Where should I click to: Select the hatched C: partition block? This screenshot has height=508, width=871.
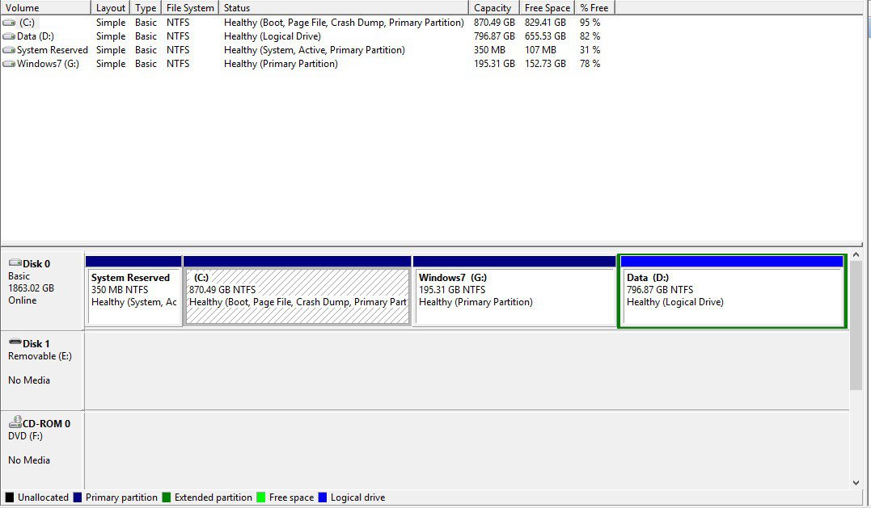298,296
